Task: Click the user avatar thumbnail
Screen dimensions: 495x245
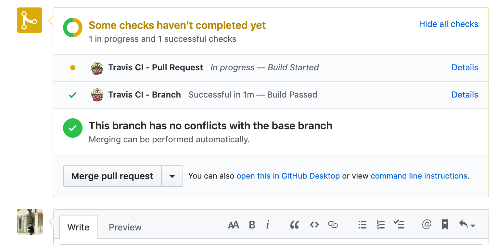Action: pyautogui.click(x=30, y=222)
